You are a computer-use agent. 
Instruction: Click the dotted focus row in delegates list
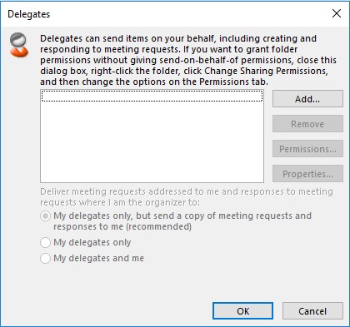[152, 97]
